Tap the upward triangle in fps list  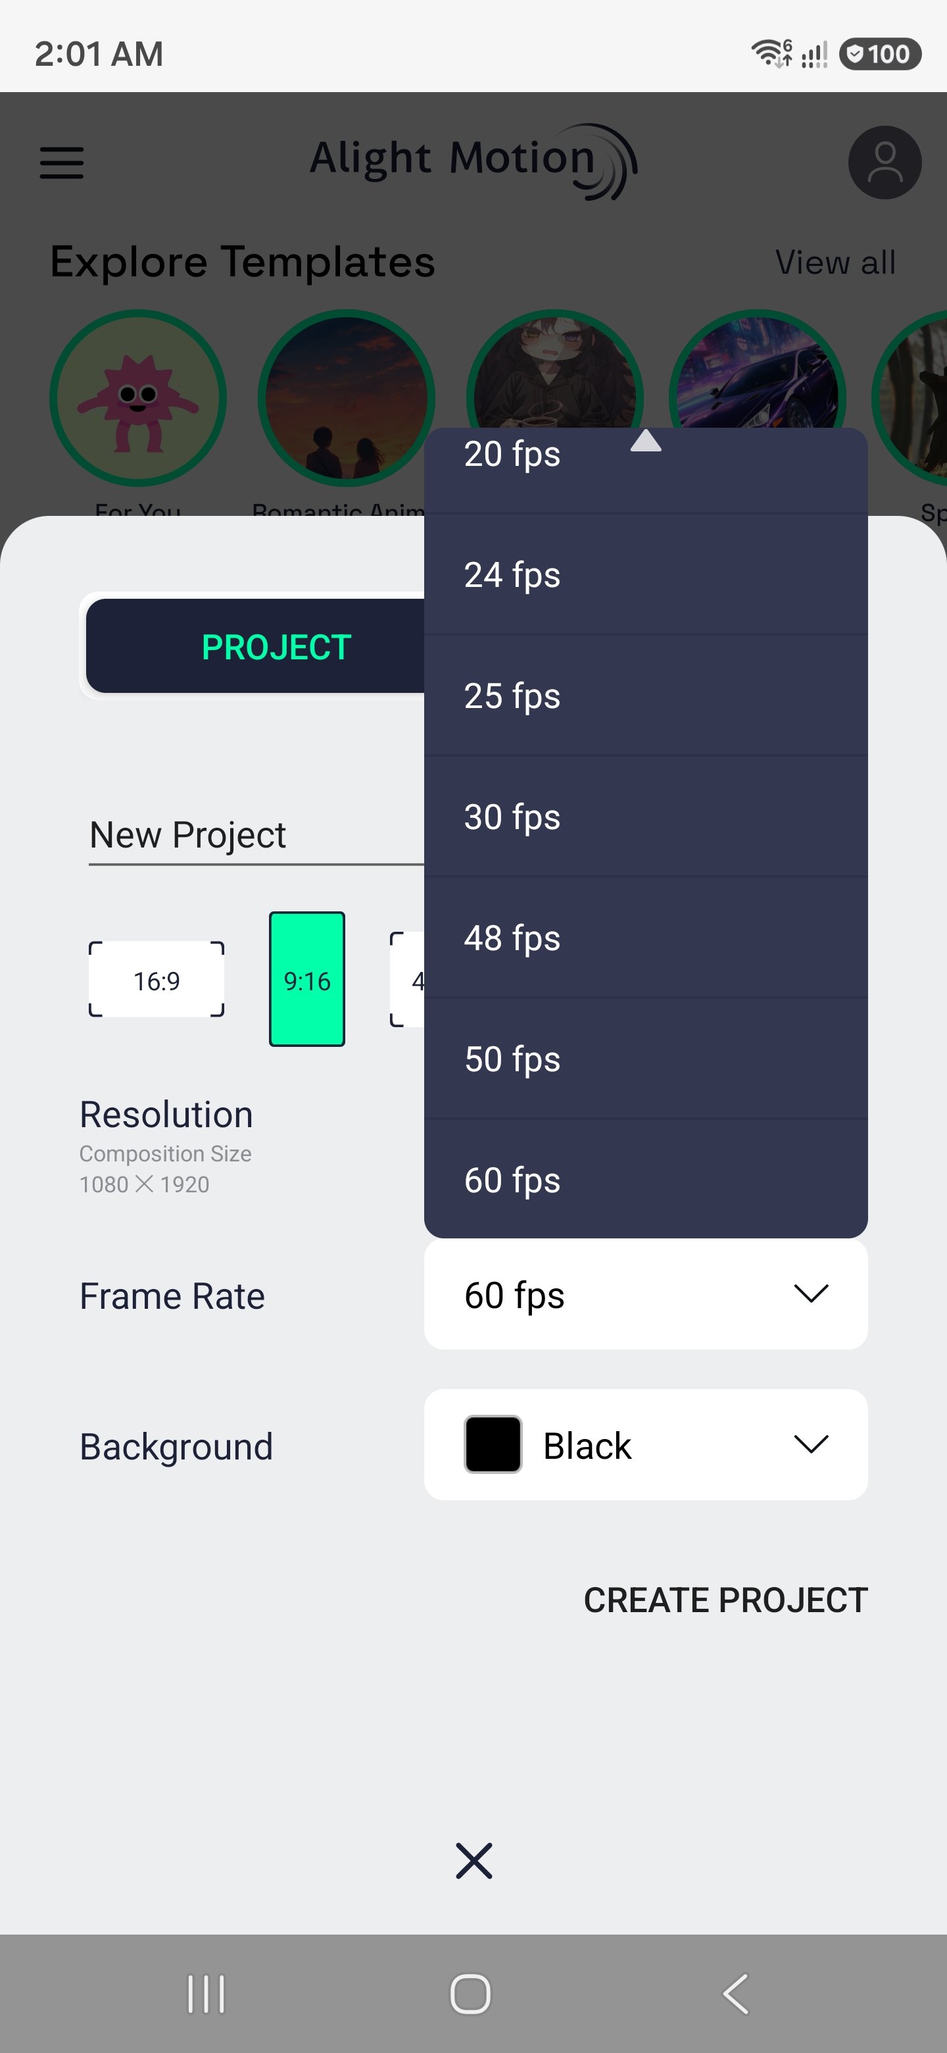pyautogui.click(x=645, y=441)
